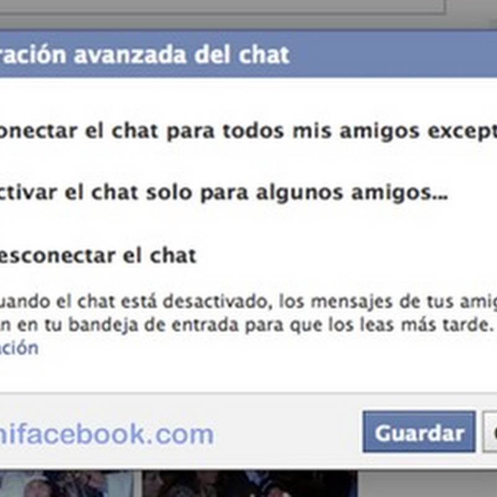Click the 'avanzada del chat' dialog title
Screen dimensions: 497x497
181,55
